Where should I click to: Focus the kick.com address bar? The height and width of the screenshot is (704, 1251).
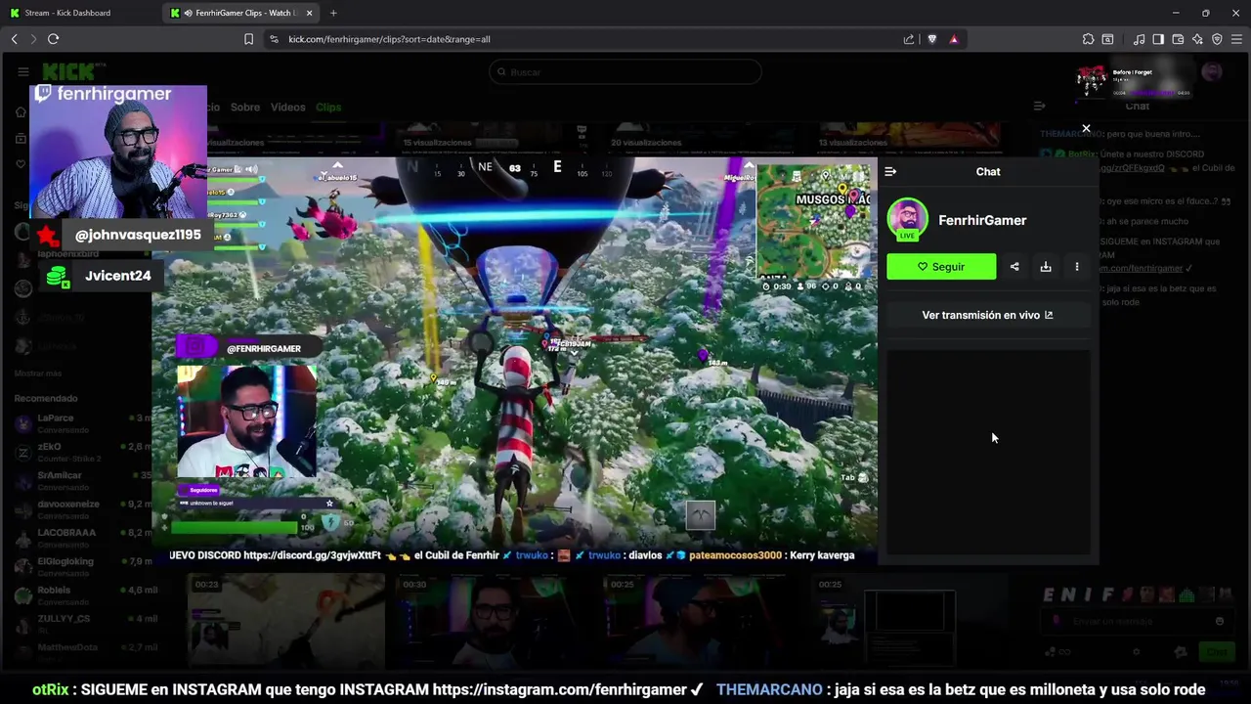pyautogui.click(x=586, y=39)
